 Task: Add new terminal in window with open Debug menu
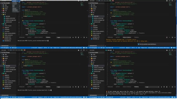[x=73, y=37]
